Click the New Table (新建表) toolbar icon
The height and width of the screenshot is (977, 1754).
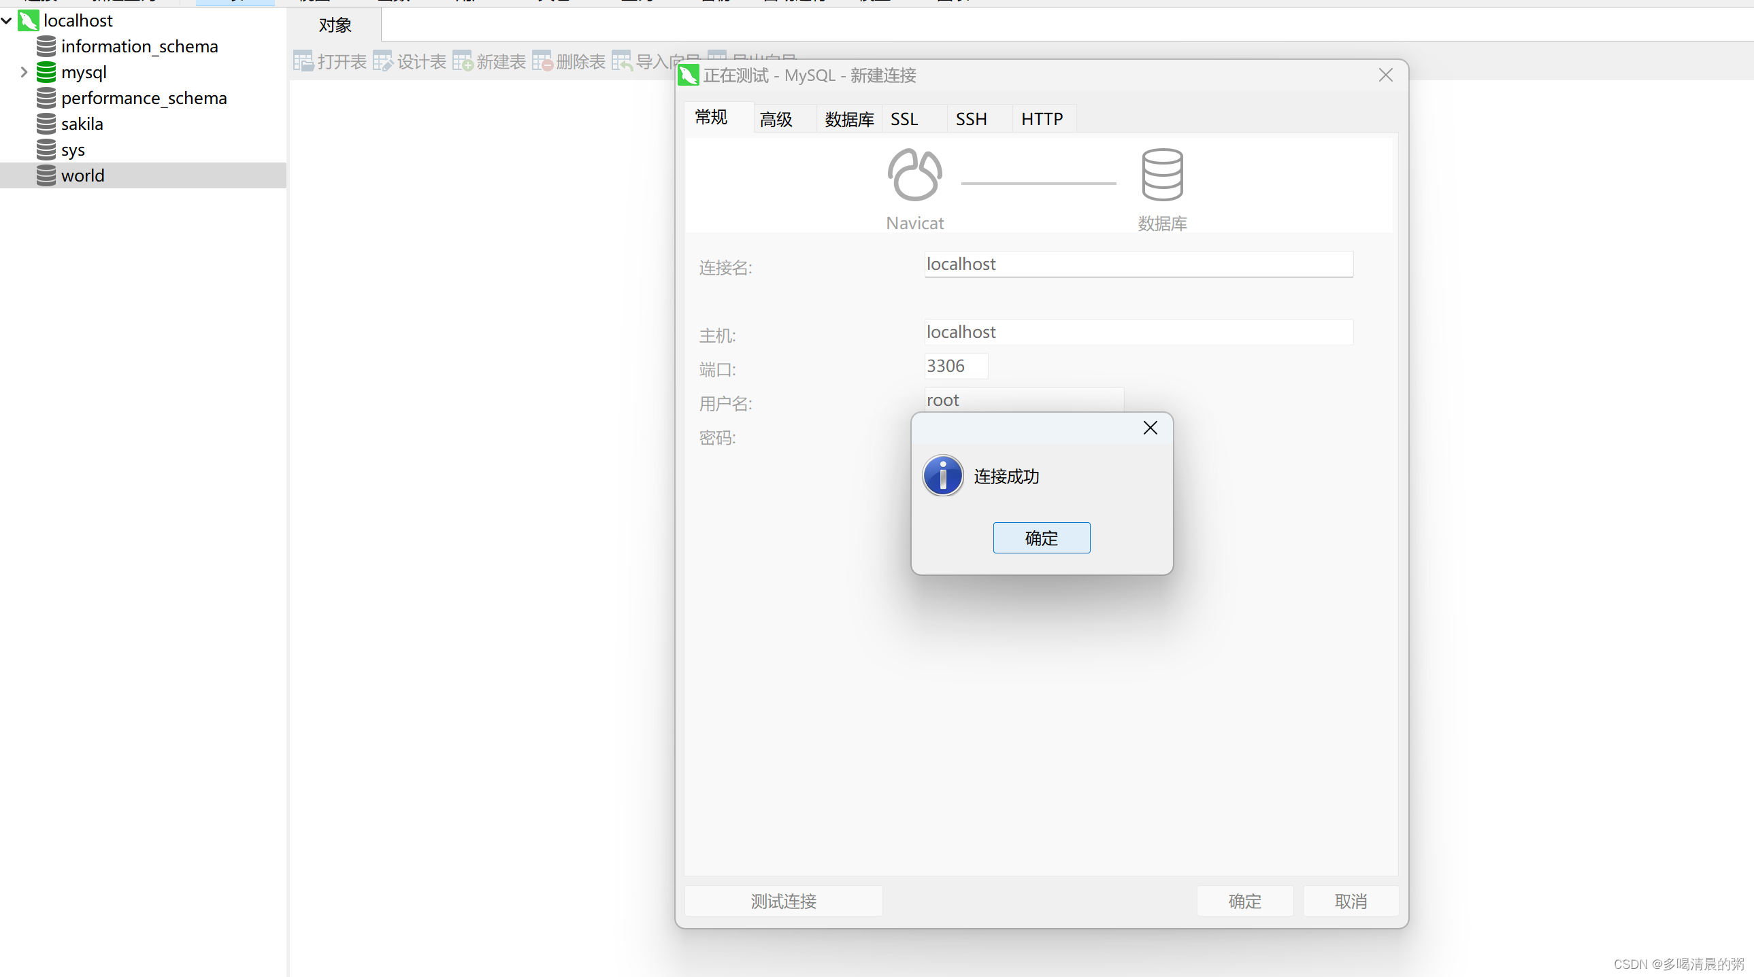463,61
